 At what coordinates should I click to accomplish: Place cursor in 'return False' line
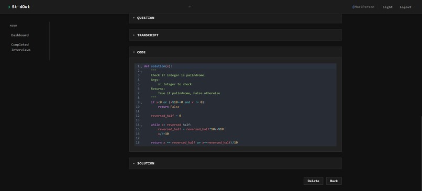[169, 107]
